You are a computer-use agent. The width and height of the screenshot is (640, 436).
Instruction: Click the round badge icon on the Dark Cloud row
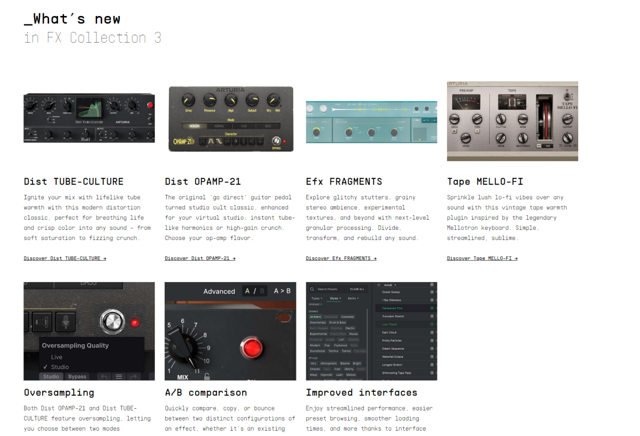click(x=432, y=333)
